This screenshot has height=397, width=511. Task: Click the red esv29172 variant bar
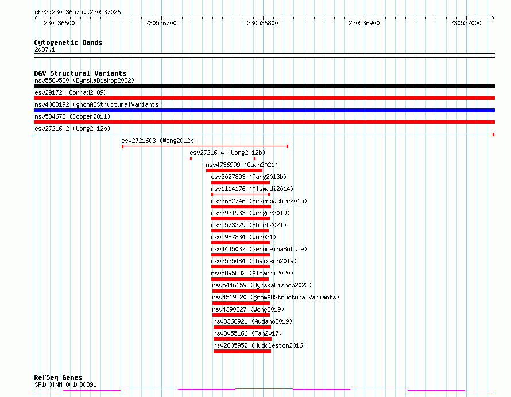[x=264, y=98]
